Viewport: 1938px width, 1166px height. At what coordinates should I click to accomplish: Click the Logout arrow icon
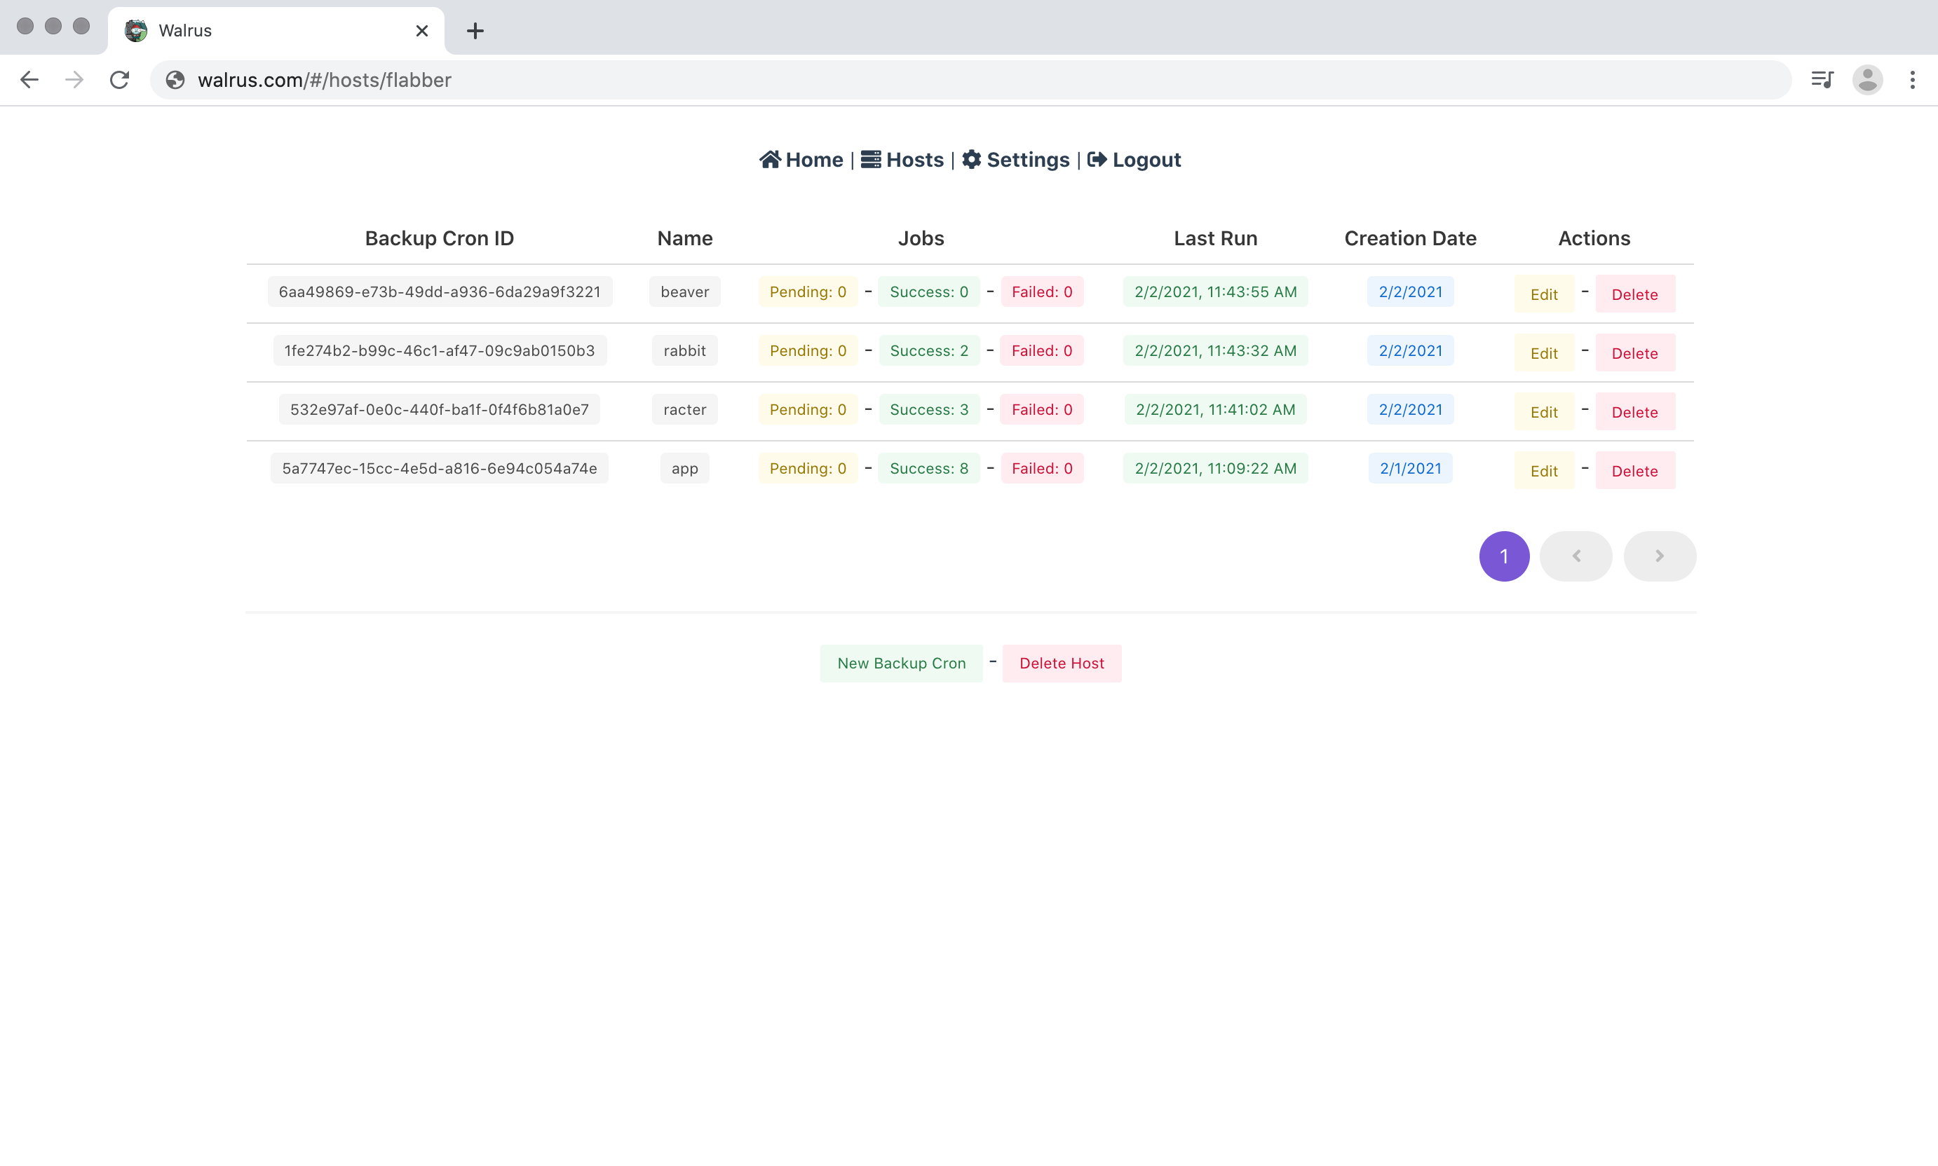[x=1097, y=160]
